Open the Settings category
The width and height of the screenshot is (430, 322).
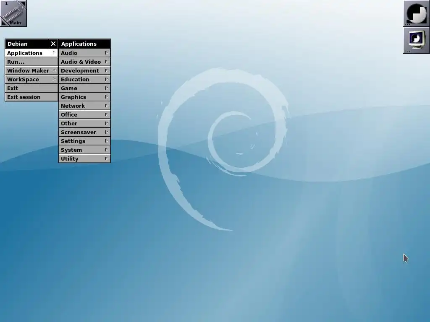click(x=84, y=141)
